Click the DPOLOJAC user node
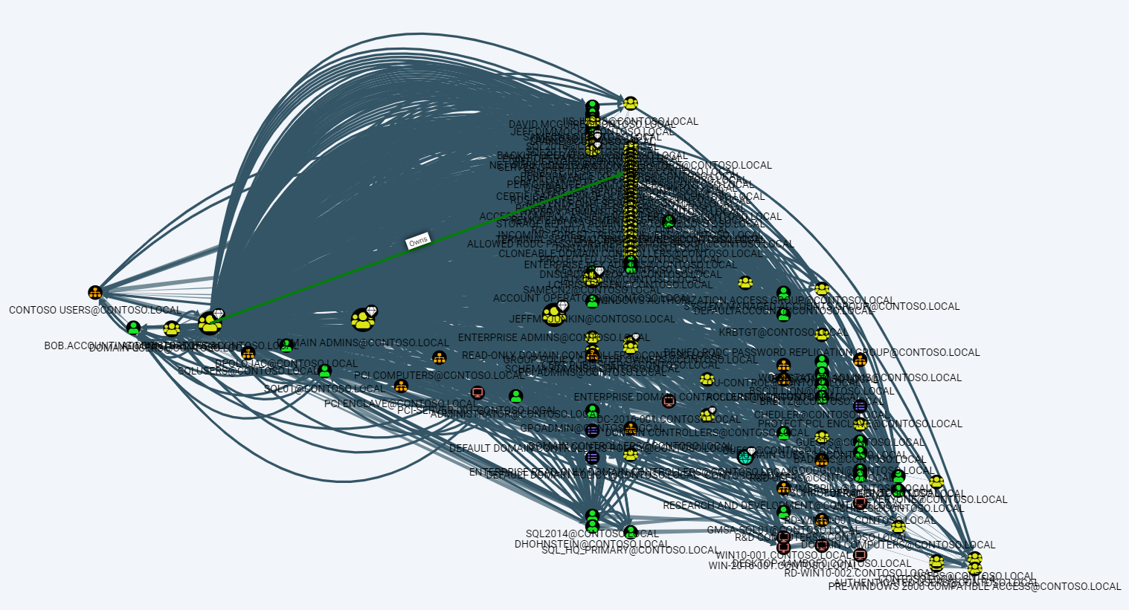Image resolution: width=1129 pixels, height=610 pixels. tap(286, 345)
